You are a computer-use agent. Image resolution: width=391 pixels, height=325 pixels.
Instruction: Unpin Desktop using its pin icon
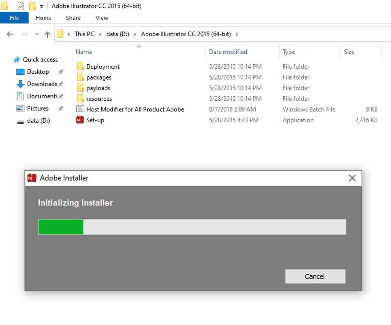click(x=60, y=72)
